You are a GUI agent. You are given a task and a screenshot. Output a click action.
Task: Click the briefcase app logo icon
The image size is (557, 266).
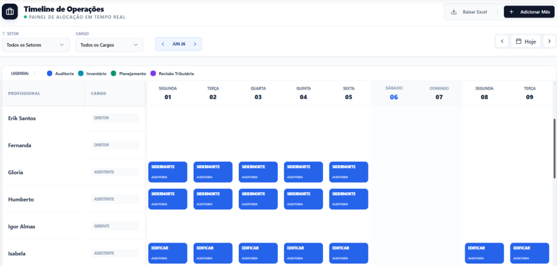point(10,12)
